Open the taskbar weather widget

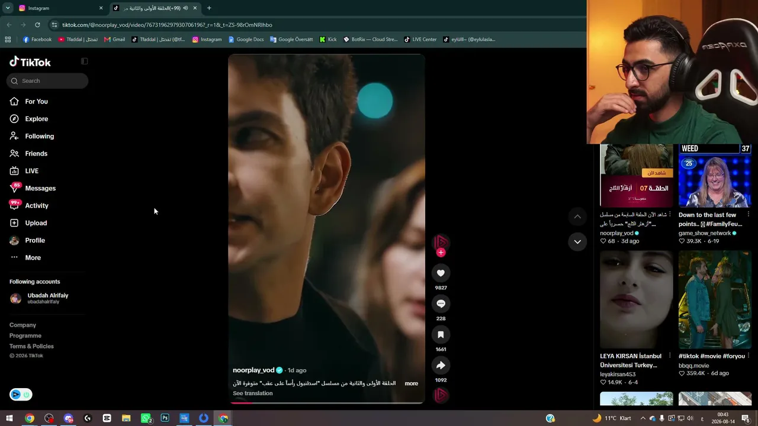[612, 418]
